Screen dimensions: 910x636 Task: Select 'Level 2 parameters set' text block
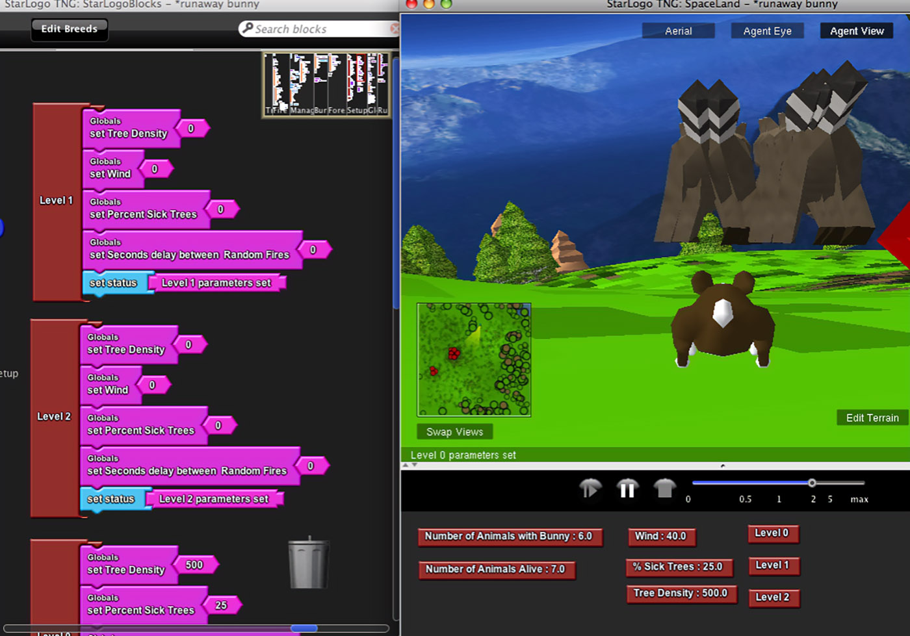[x=214, y=499]
